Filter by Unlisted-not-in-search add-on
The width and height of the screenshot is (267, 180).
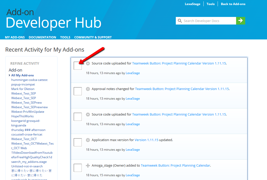(x=27, y=166)
